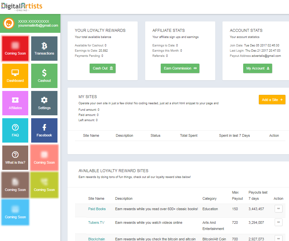Select the olive green Coming Soon tile

click(44, 185)
